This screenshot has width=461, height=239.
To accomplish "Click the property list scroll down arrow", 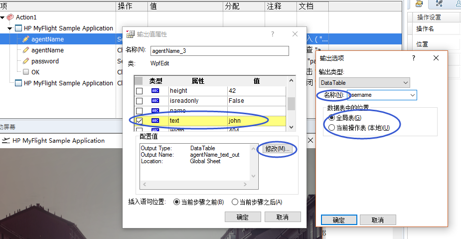I will coord(291,127).
